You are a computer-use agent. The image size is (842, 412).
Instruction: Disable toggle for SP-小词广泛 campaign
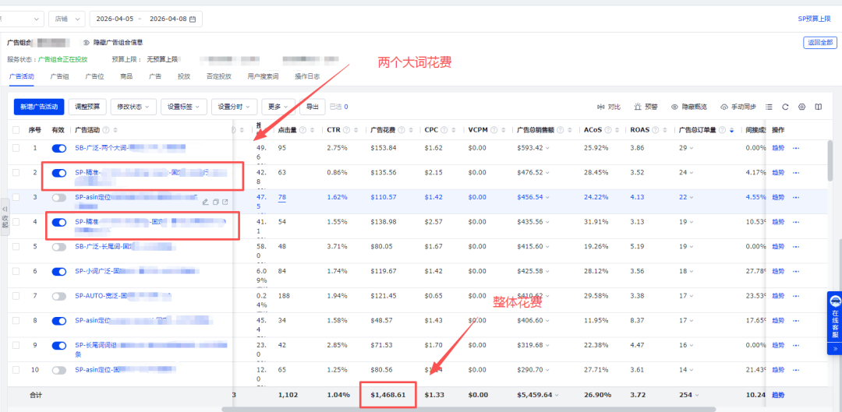click(x=59, y=272)
